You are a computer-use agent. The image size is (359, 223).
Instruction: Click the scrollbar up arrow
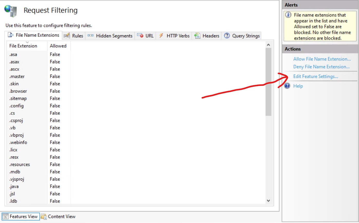[x=268, y=44]
